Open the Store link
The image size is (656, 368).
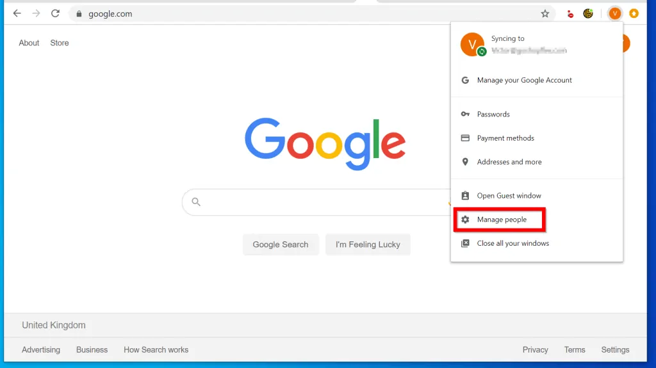coord(60,43)
